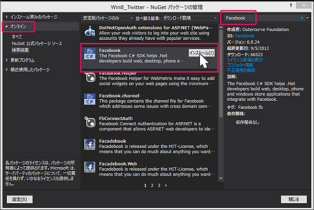Click the Facebook search input field

tap(262, 18)
